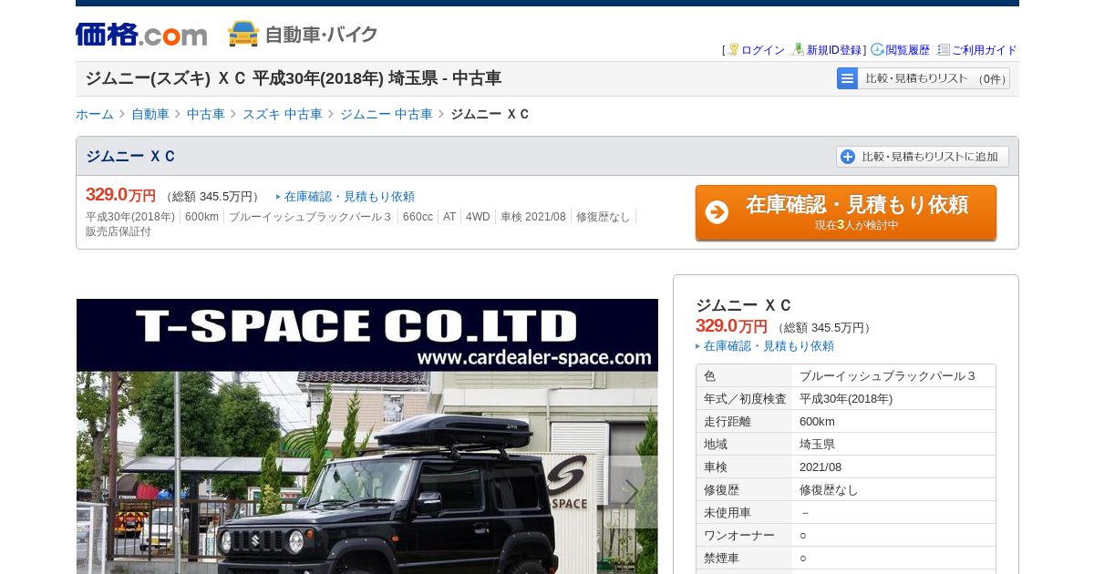Open 閲覧履歴 link
The height and width of the screenshot is (574, 1094).
(908, 50)
